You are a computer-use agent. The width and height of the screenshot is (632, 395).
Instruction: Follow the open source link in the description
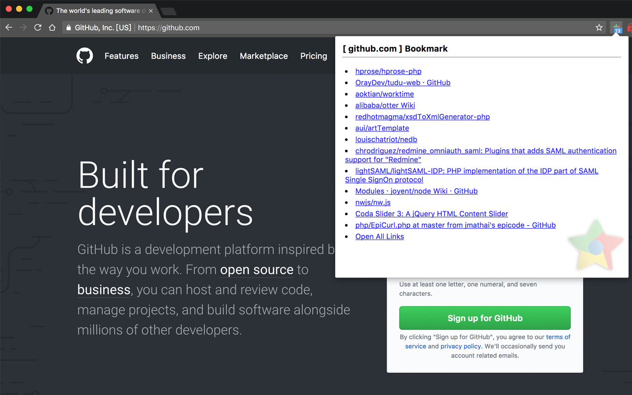(x=257, y=270)
